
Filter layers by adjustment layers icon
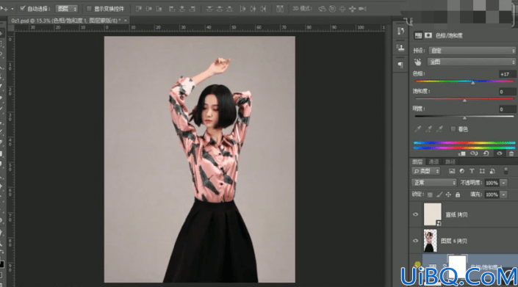(462, 171)
